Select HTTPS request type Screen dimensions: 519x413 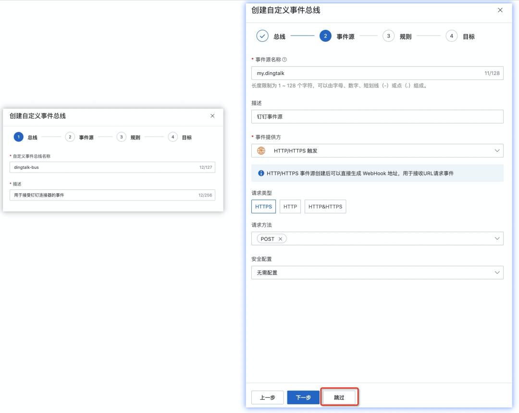coord(263,206)
